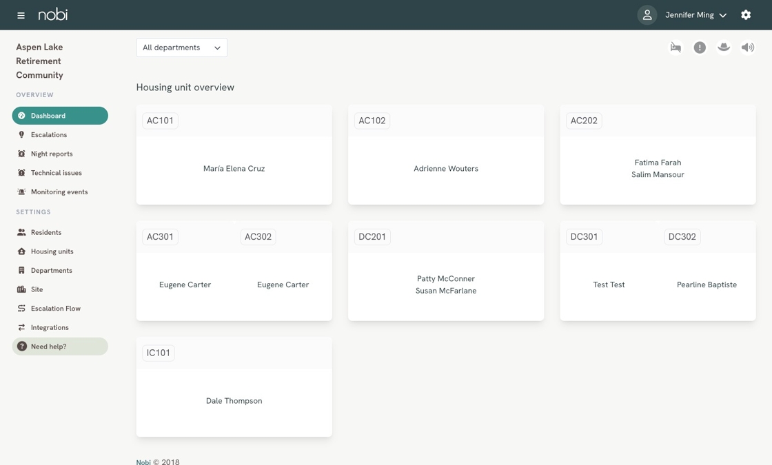Click the user avatar icon
The height and width of the screenshot is (465, 772).
[x=647, y=14]
